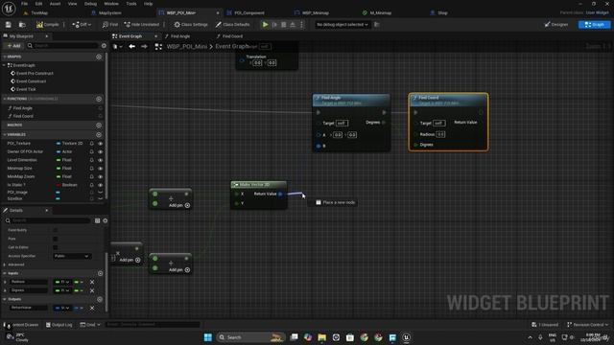Switch to Designer mode
Image resolution: width=614 pixels, height=345 pixels.
(x=556, y=25)
